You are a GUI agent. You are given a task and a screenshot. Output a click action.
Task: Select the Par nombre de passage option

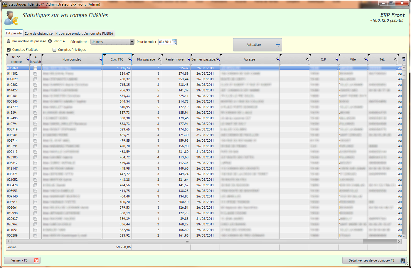(x=9, y=41)
